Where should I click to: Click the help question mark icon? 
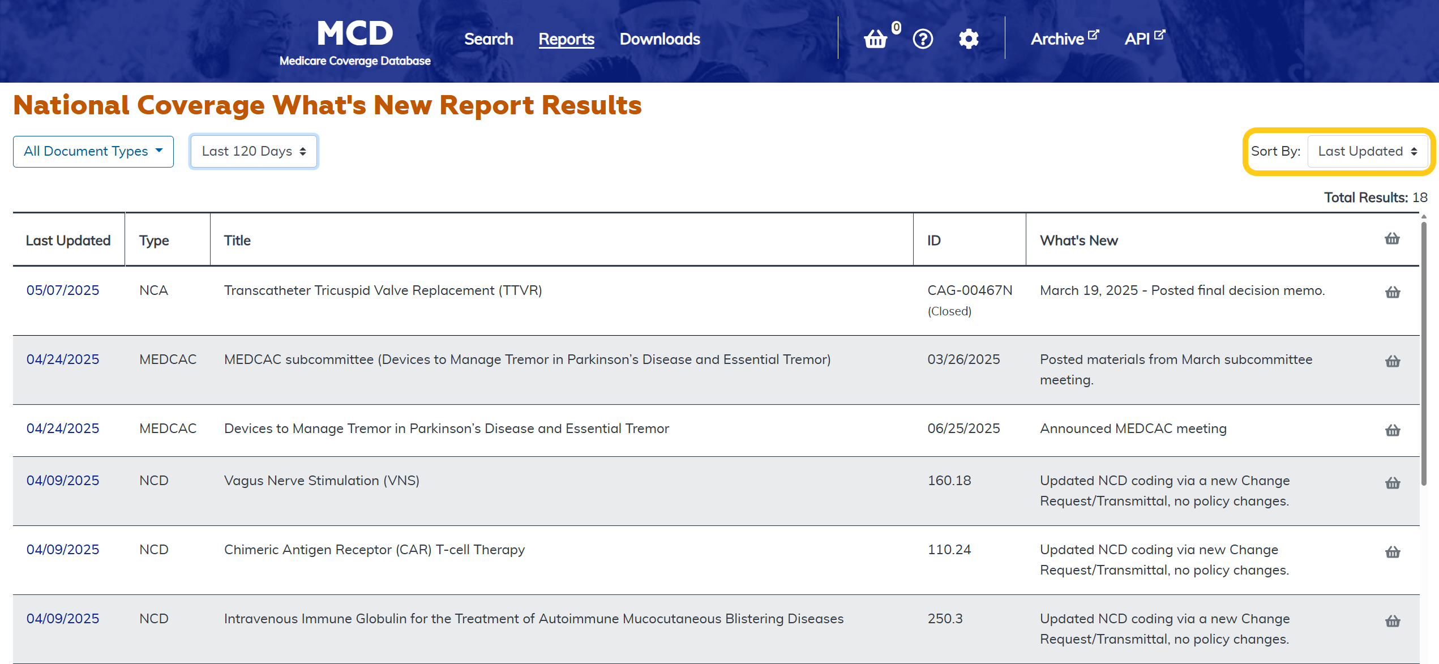click(x=923, y=39)
